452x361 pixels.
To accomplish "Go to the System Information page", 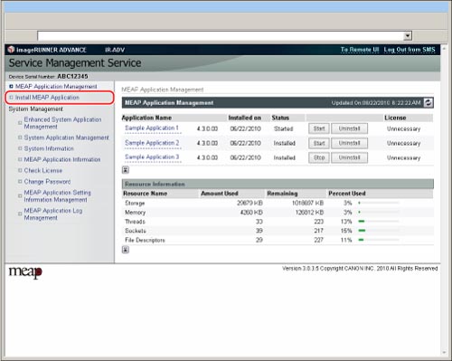I will 49,148.
